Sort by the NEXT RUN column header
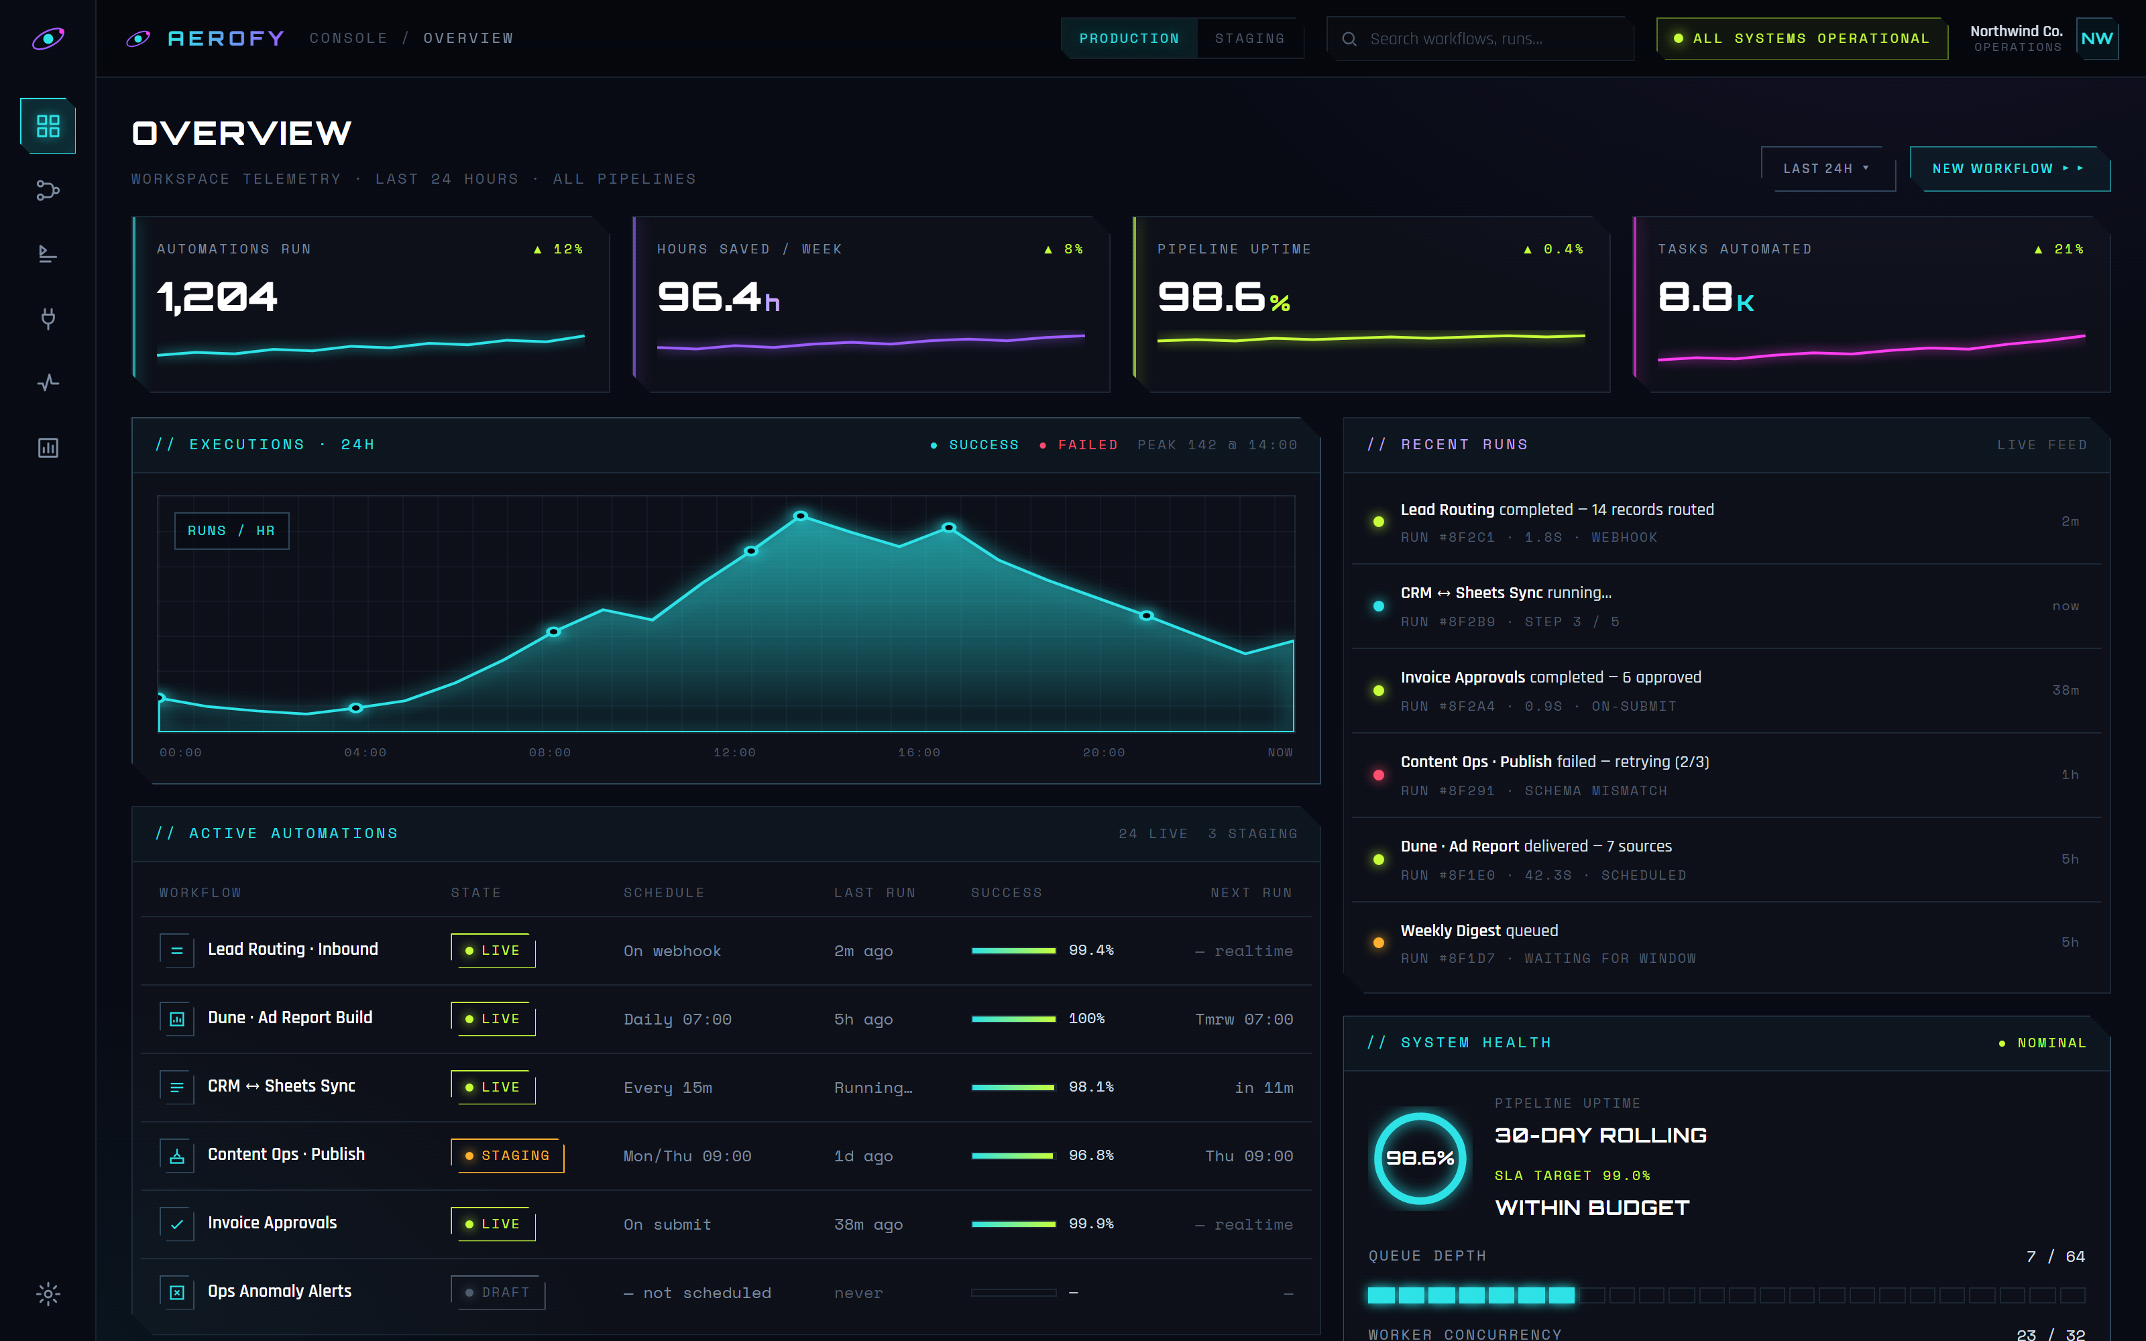The image size is (2146, 1341). click(x=1251, y=892)
